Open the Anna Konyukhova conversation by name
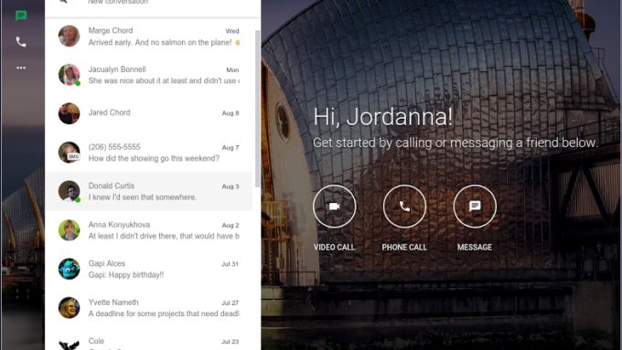 (119, 225)
